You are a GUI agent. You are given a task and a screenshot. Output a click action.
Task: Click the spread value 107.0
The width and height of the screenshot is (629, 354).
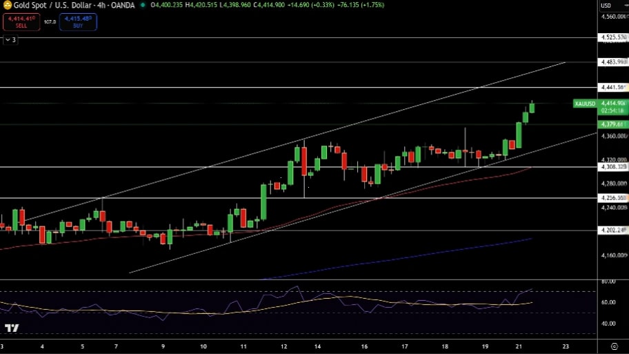pos(50,22)
